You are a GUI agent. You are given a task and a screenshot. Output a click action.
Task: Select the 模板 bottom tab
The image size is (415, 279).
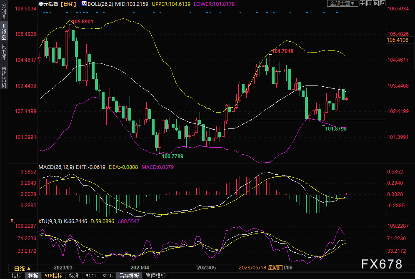pyautogui.click(x=33, y=276)
